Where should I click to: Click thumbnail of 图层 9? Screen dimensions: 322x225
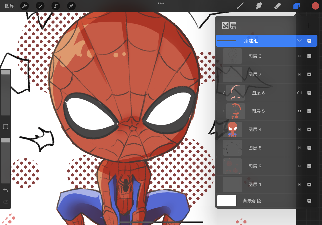pos(232,166)
